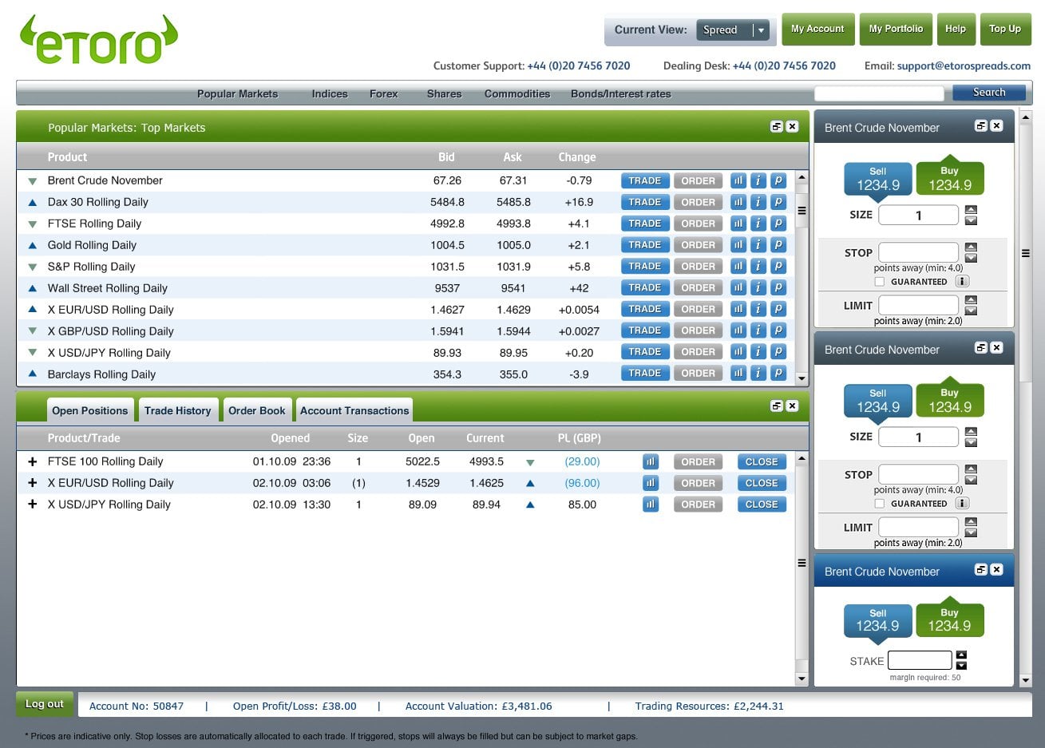
Task: Click Account Valuation: £3,481.06 in status bar
Action: (478, 706)
